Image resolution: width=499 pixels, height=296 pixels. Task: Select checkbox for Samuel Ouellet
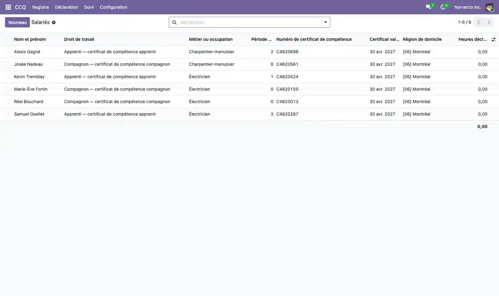[x=7, y=114]
